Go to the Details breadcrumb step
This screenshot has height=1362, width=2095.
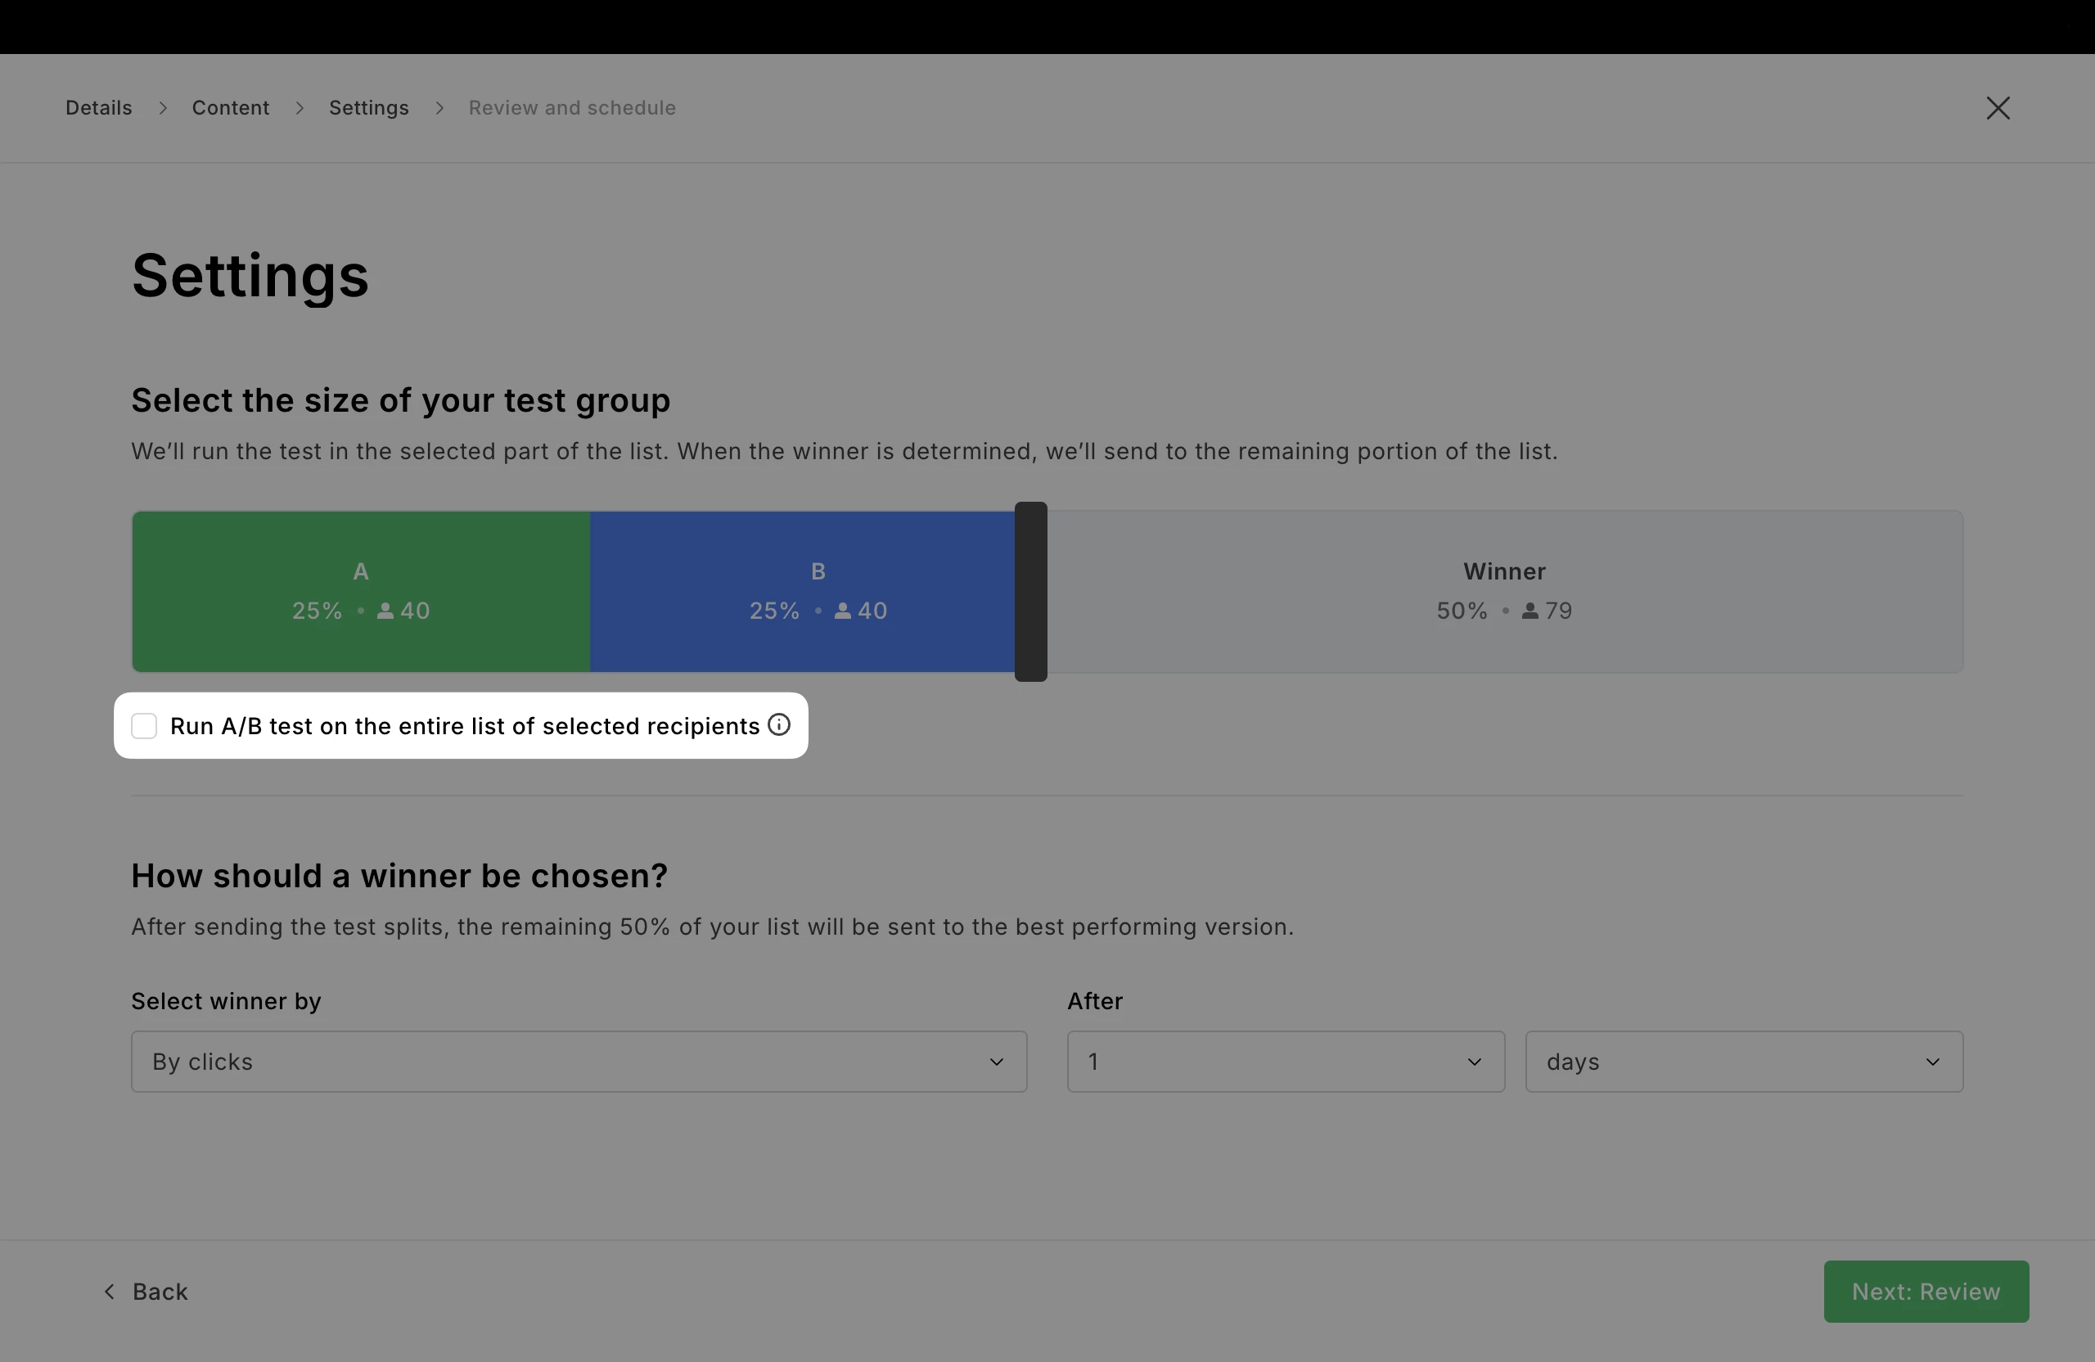coord(98,108)
